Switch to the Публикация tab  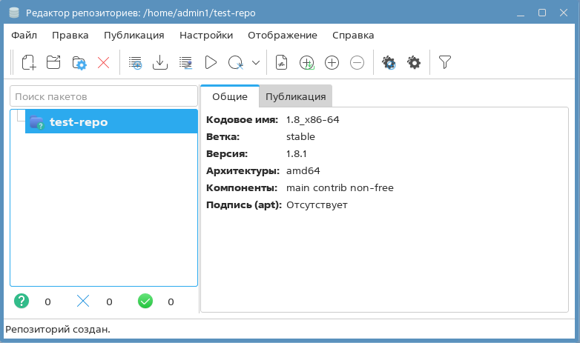pyautogui.click(x=295, y=96)
